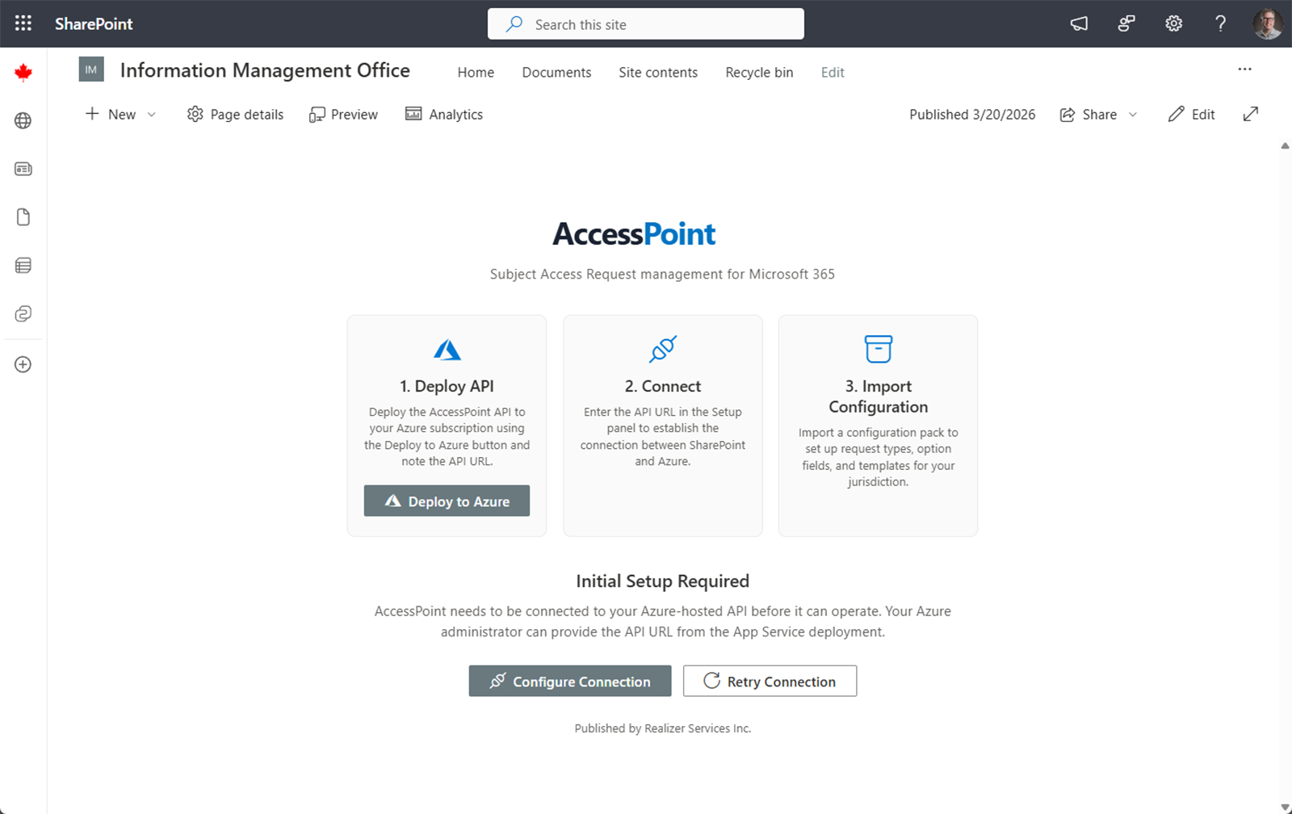Switch to the Documents tab

(x=556, y=72)
